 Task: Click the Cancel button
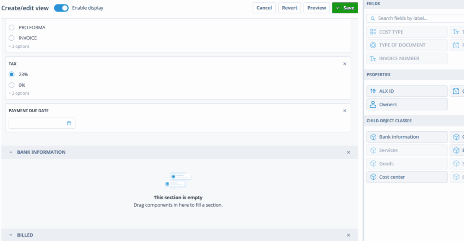pyautogui.click(x=264, y=8)
